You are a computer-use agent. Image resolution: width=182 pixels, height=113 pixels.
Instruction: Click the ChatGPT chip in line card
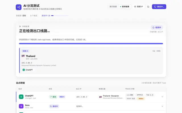tap(28, 70)
